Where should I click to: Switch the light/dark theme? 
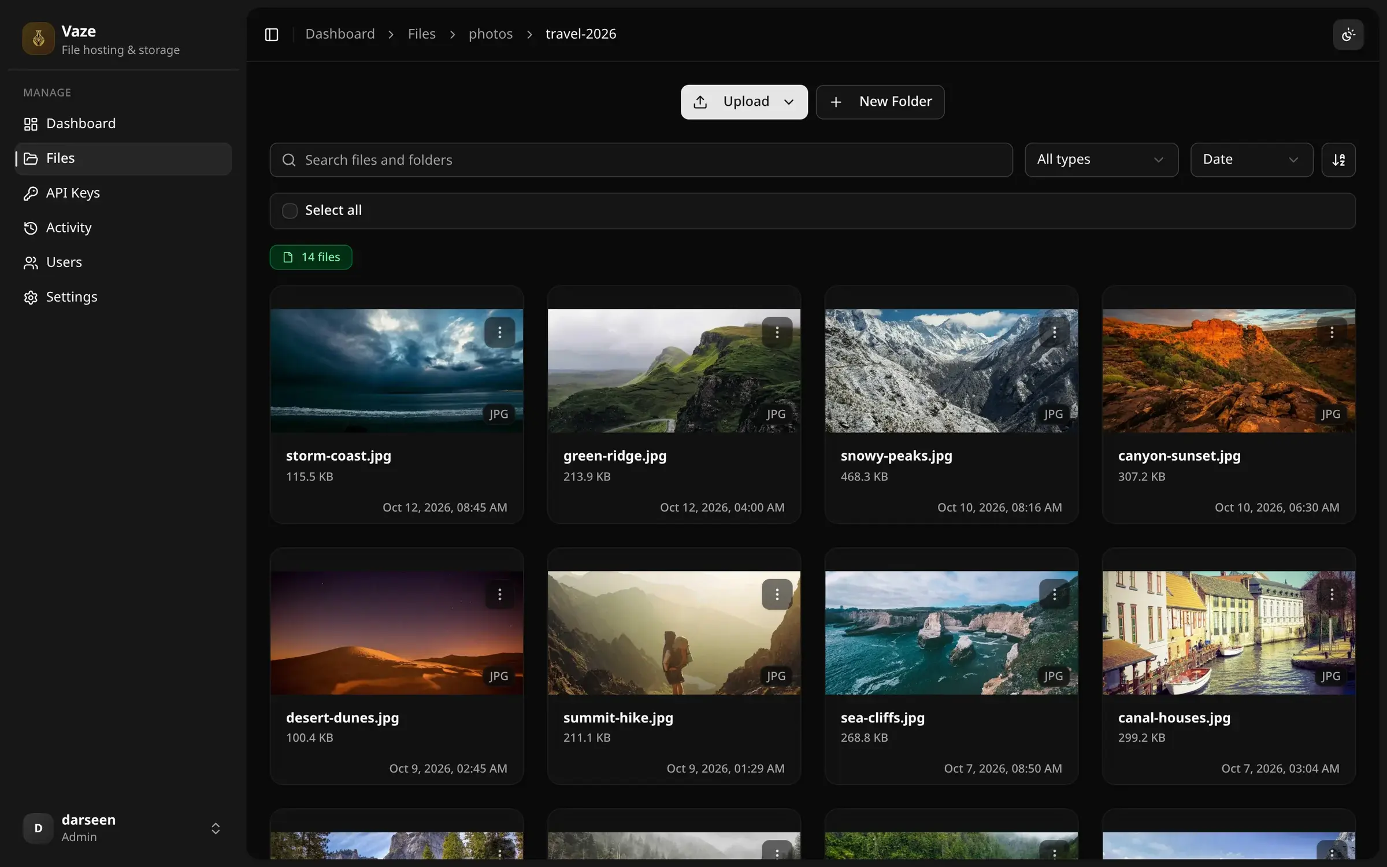[1348, 35]
